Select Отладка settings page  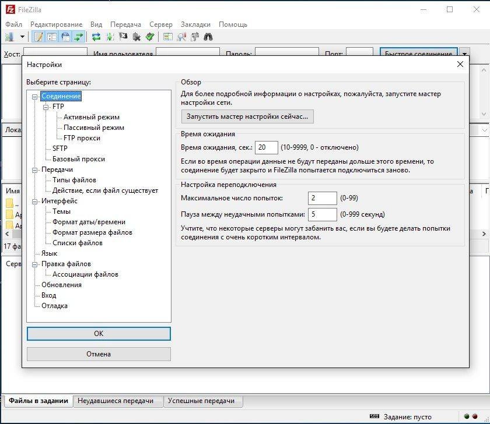[x=54, y=306]
